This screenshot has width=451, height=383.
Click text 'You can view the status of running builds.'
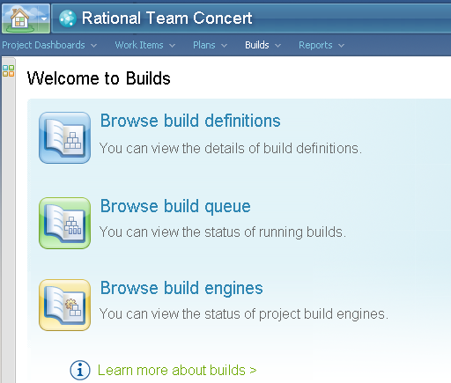(x=223, y=232)
